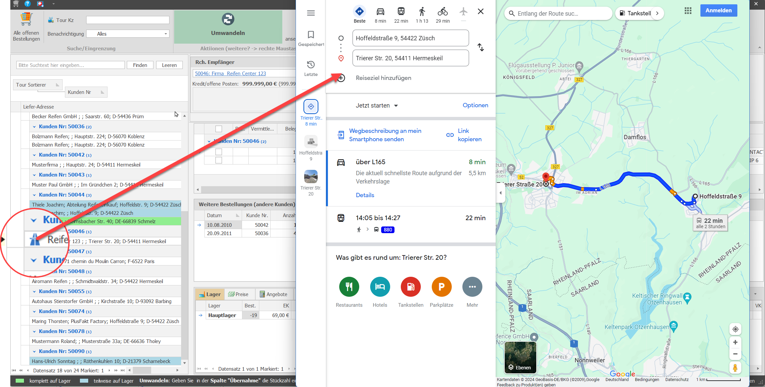Open route Details link

[x=365, y=195]
